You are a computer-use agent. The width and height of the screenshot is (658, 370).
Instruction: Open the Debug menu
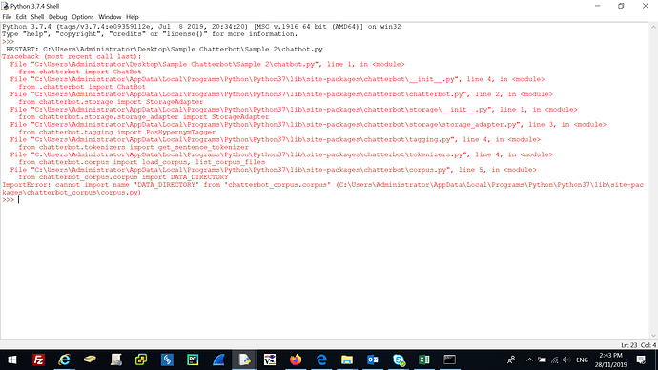(57, 17)
